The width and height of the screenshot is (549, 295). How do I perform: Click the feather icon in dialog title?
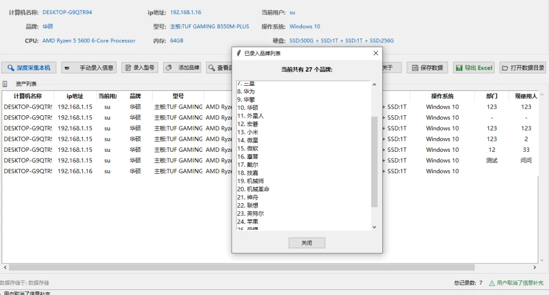click(x=238, y=53)
